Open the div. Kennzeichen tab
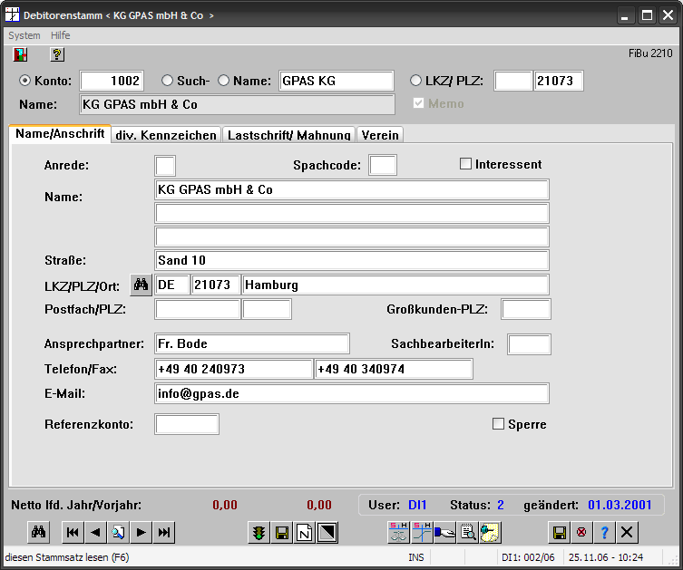The width and height of the screenshot is (683, 570). click(x=166, y=135)
